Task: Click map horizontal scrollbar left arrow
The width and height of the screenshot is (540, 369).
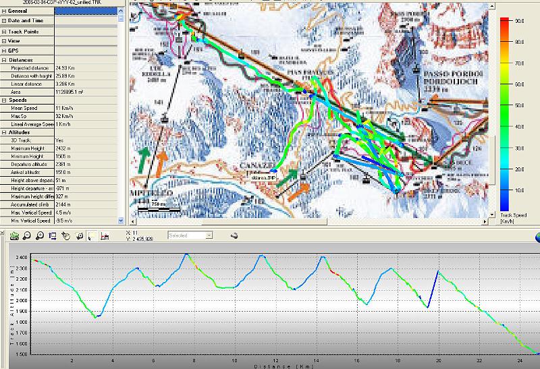Action: click(133, 222)
